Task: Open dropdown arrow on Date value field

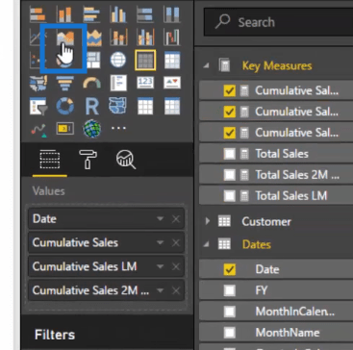Action: (160, 219)
